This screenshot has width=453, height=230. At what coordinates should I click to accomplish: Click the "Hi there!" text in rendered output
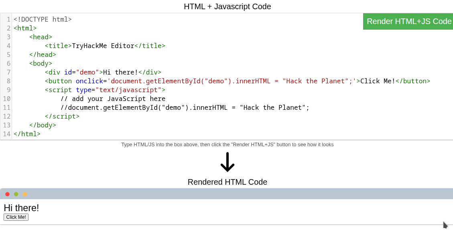tap(21, 208)
